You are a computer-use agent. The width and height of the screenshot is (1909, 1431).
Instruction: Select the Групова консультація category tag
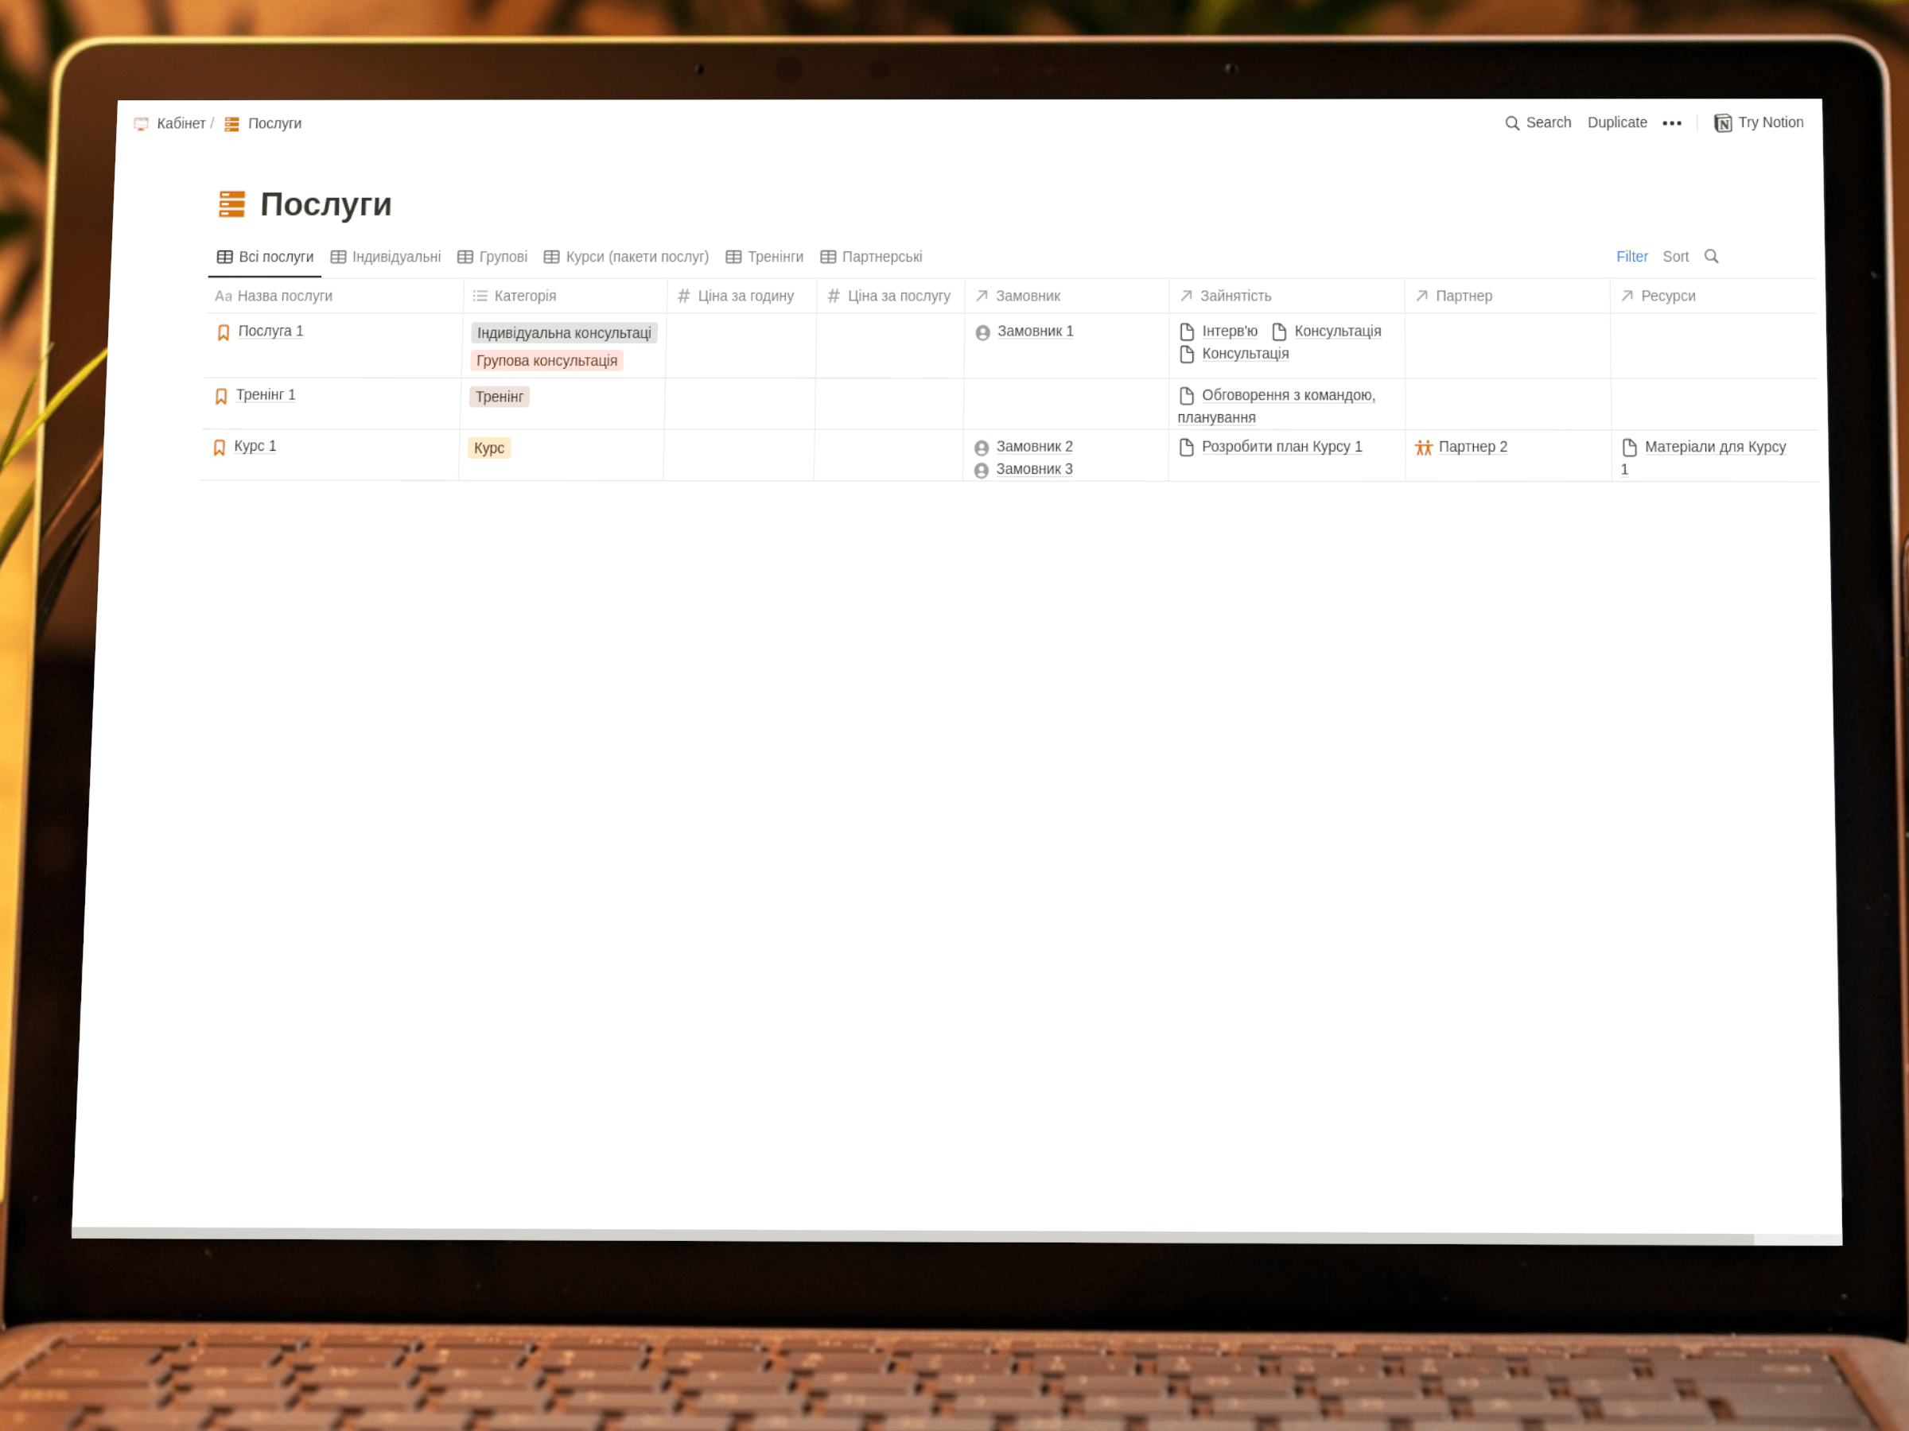tap(546, 361)
